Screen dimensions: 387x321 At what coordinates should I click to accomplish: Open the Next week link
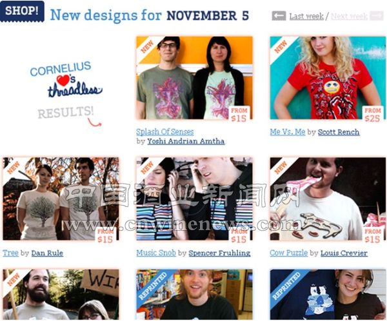click(x=349, y=16)
